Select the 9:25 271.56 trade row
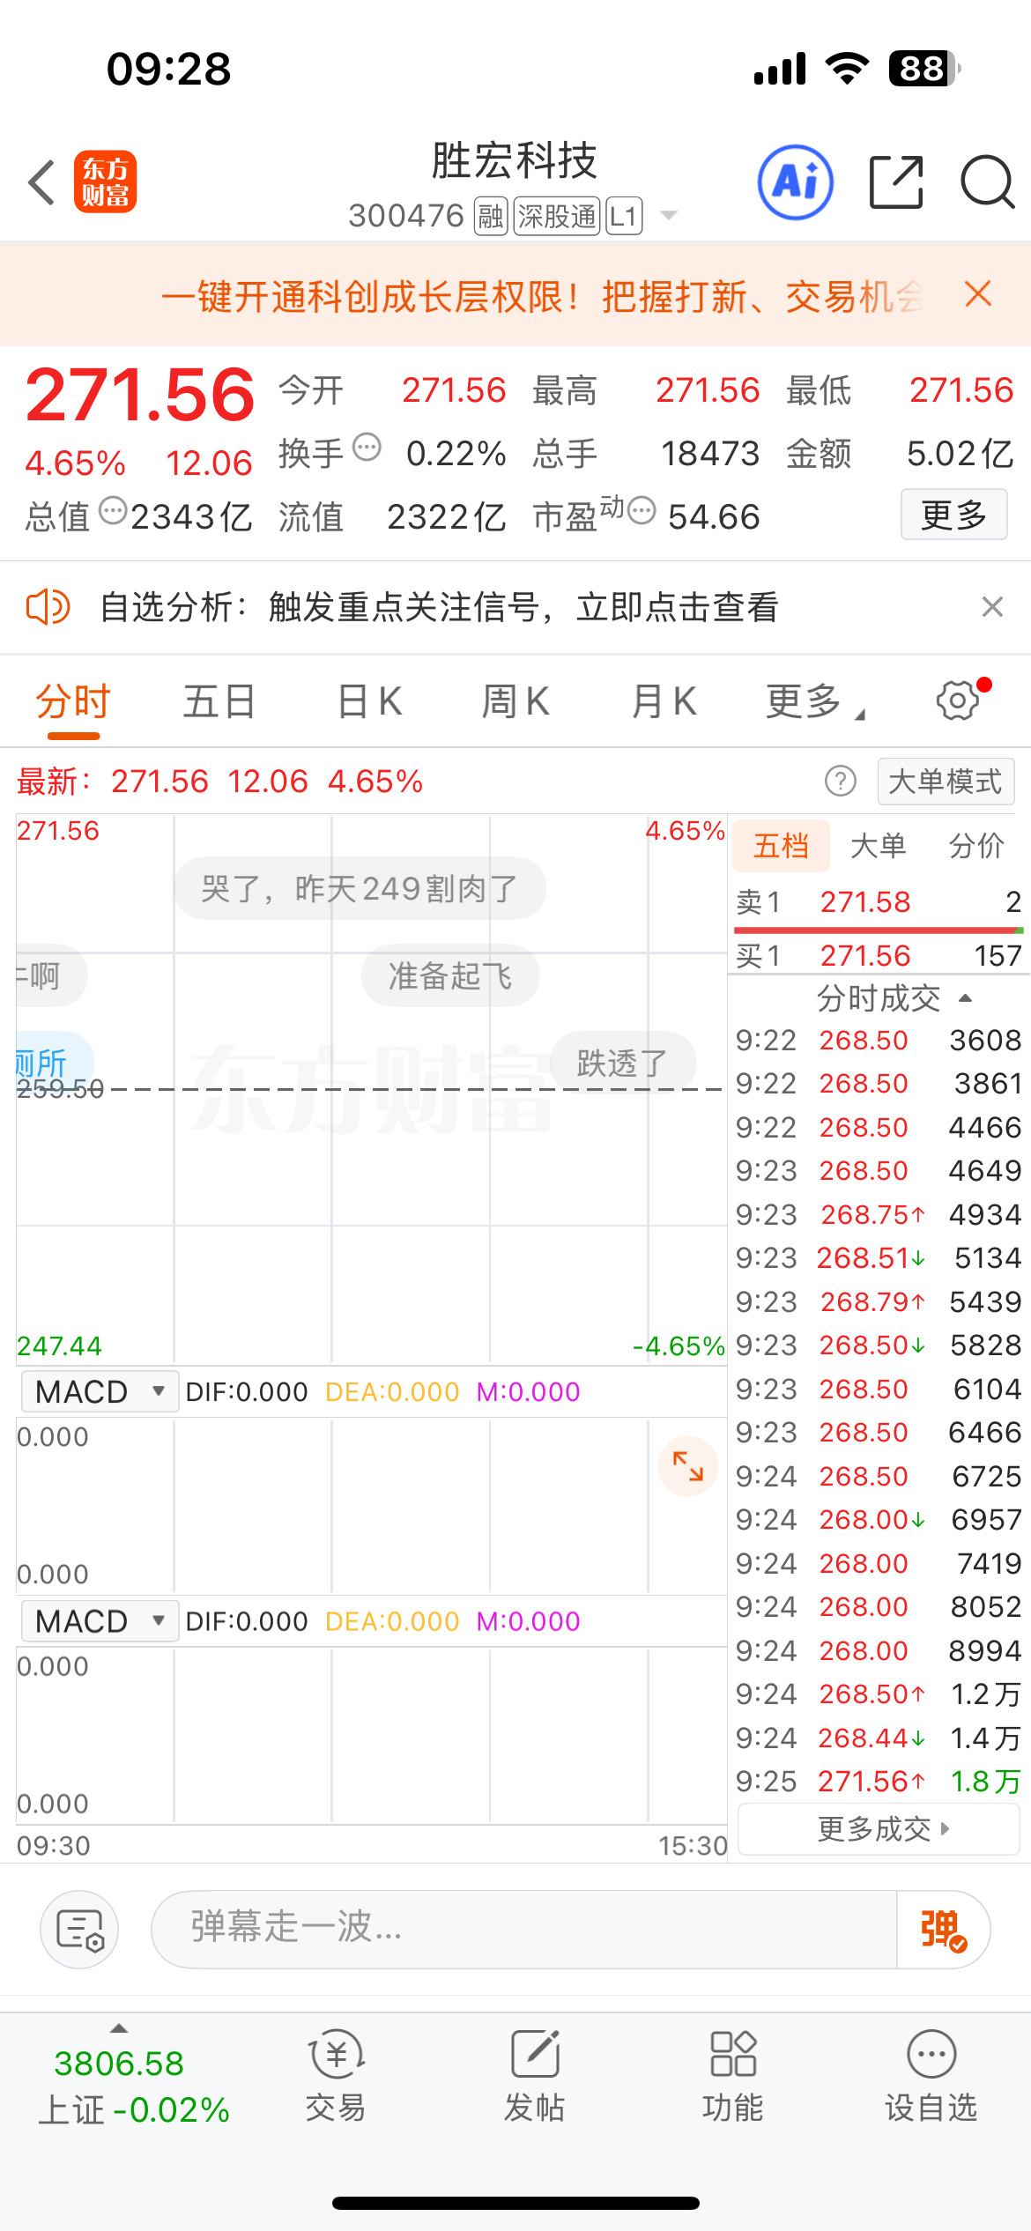1031x2231 pixels. pos(879,1782)
